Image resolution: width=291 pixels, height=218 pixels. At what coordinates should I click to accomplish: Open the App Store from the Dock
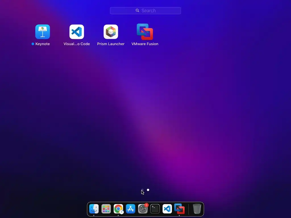131,209
